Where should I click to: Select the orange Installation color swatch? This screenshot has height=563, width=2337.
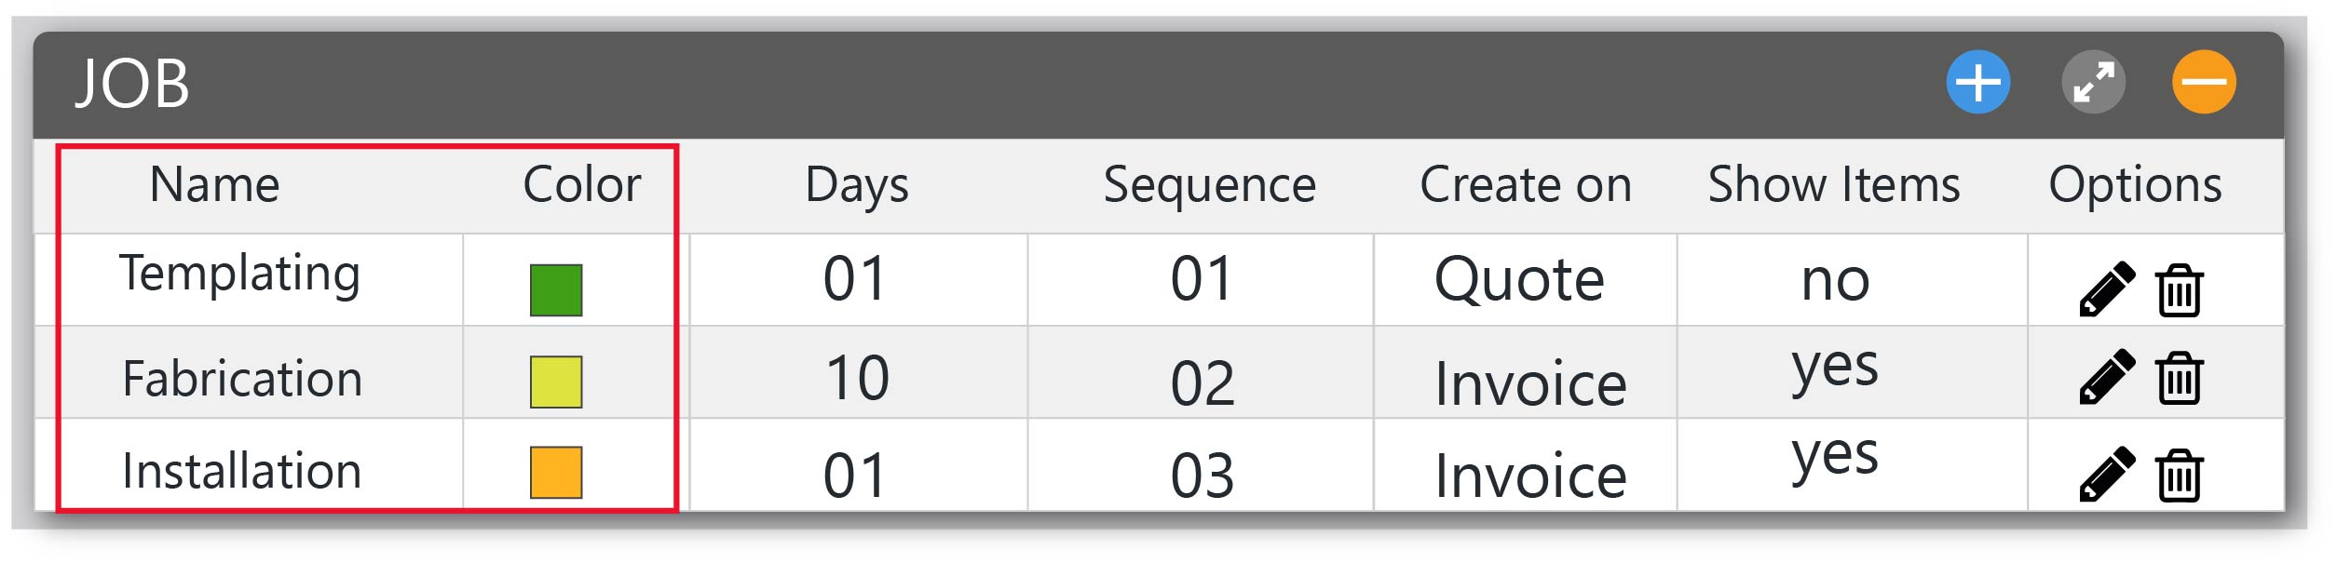(556, 473)
